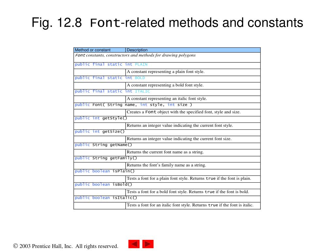Click the PLAIN constant declaration row

pyautogui.click(x=111, y=65)
